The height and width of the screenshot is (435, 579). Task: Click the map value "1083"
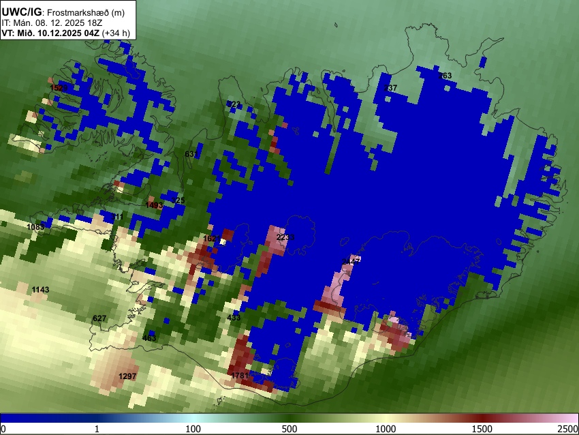pyautogui.click(x=35, y=227)
